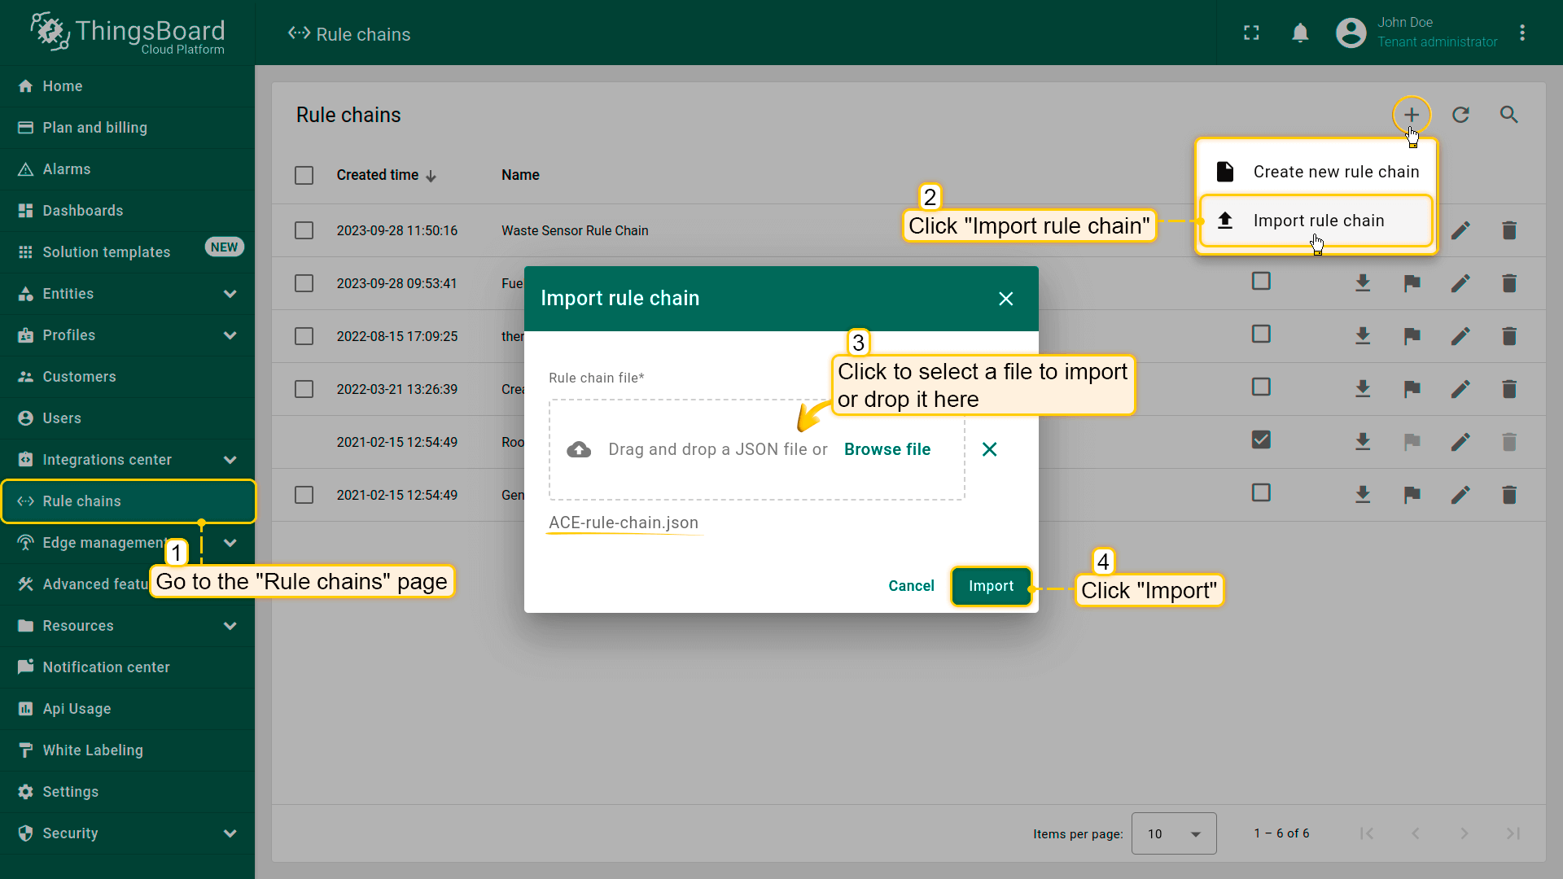Screen dimensions: 1563x879
Task: Click the Browse file link
Action: click(887, 449)
